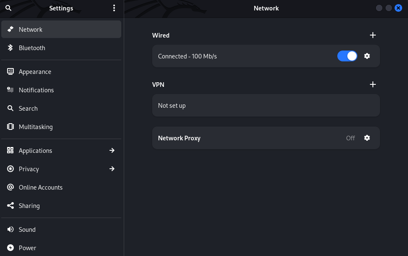This screenshot has height=256, width=408.
Task: Click the 'Connected - 100 Mb/s' text
Action: coord(187,56)
